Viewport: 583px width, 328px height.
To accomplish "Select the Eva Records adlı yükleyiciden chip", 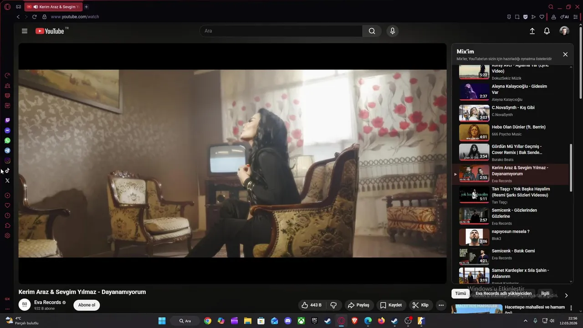I will pos(503,294).
